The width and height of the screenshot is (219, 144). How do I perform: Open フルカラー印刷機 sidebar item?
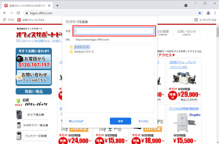[x=33, y=136]
